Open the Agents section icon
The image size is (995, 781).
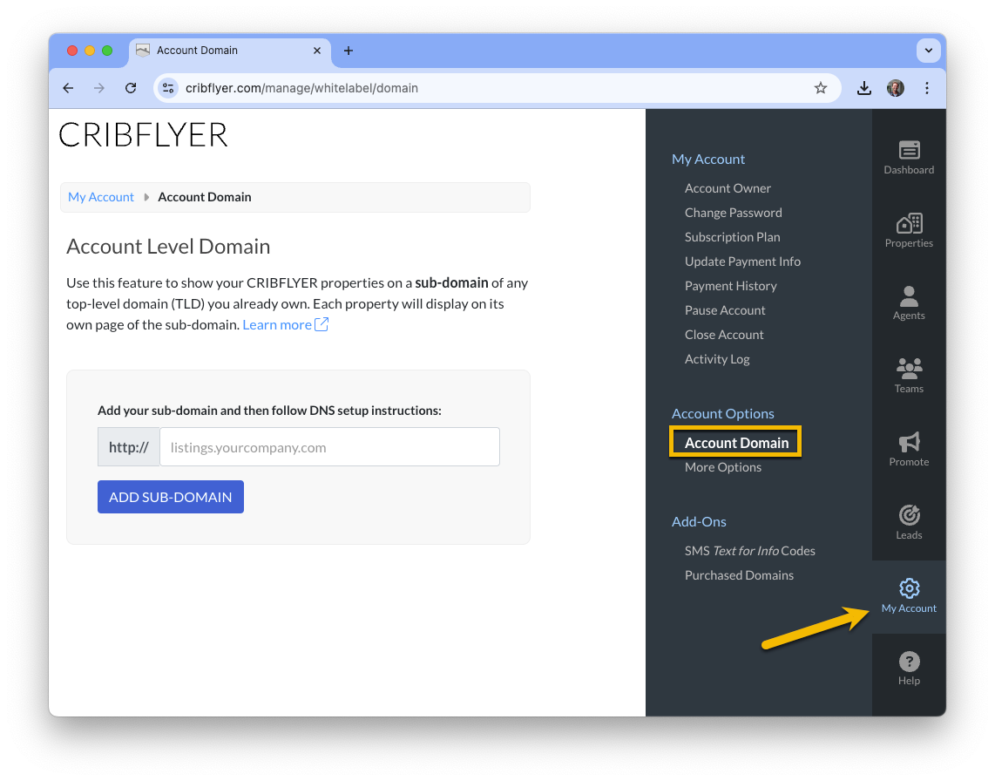909,295
